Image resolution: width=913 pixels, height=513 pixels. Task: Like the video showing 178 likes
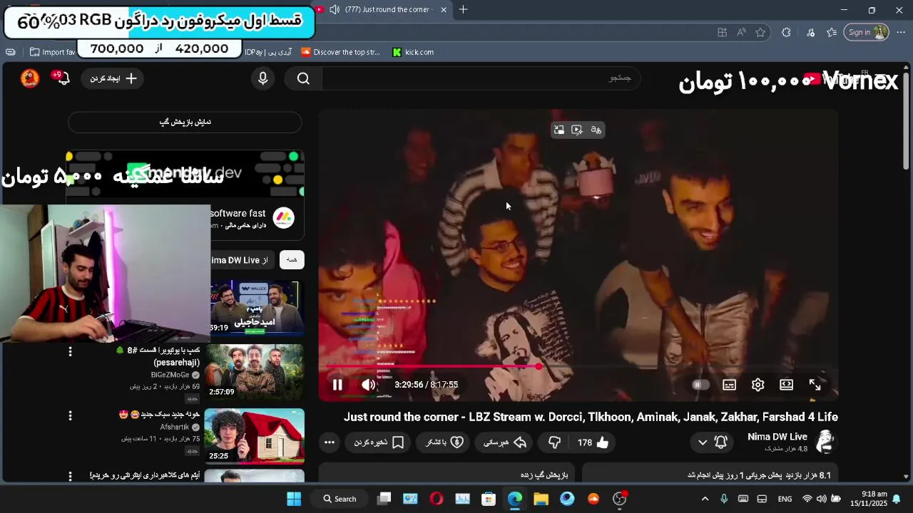pos(593,442)
